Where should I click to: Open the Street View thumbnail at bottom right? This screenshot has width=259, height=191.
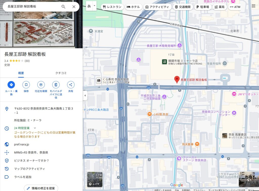(249, 179)
